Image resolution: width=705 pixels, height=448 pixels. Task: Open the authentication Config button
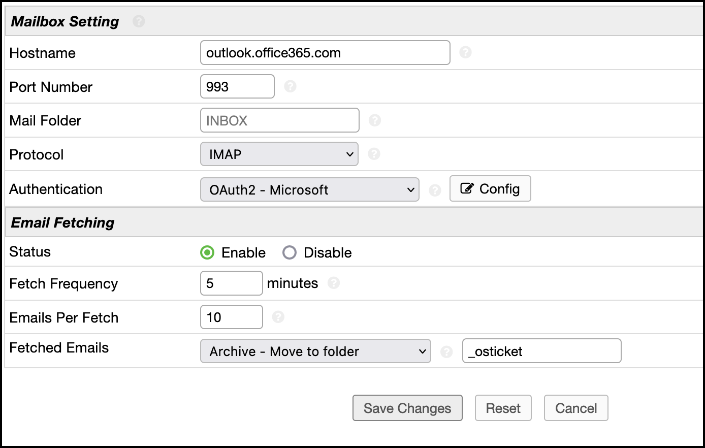tap(490, 189)
